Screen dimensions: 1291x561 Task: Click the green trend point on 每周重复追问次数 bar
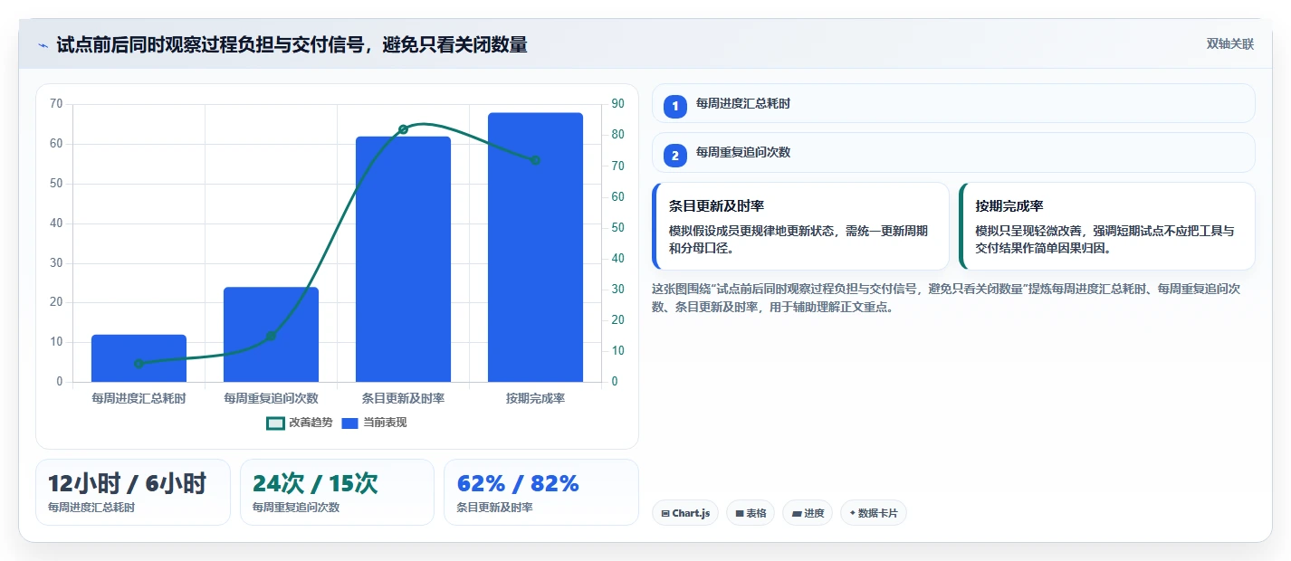(271, 336)
